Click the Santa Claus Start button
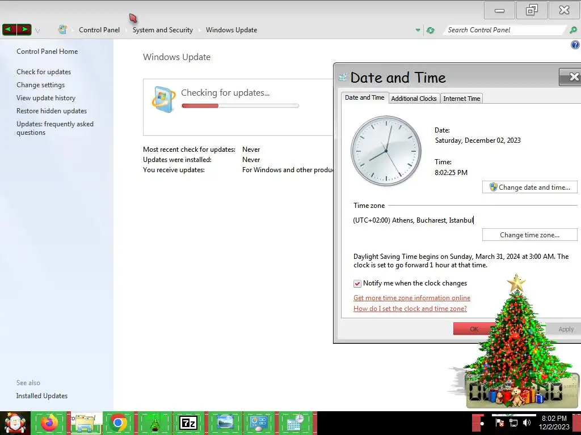 coord(15,423)
